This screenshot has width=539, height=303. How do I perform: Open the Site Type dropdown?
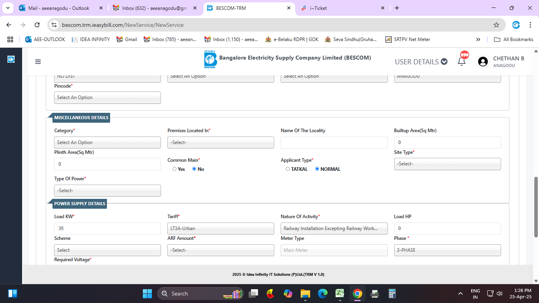(447, 164)
